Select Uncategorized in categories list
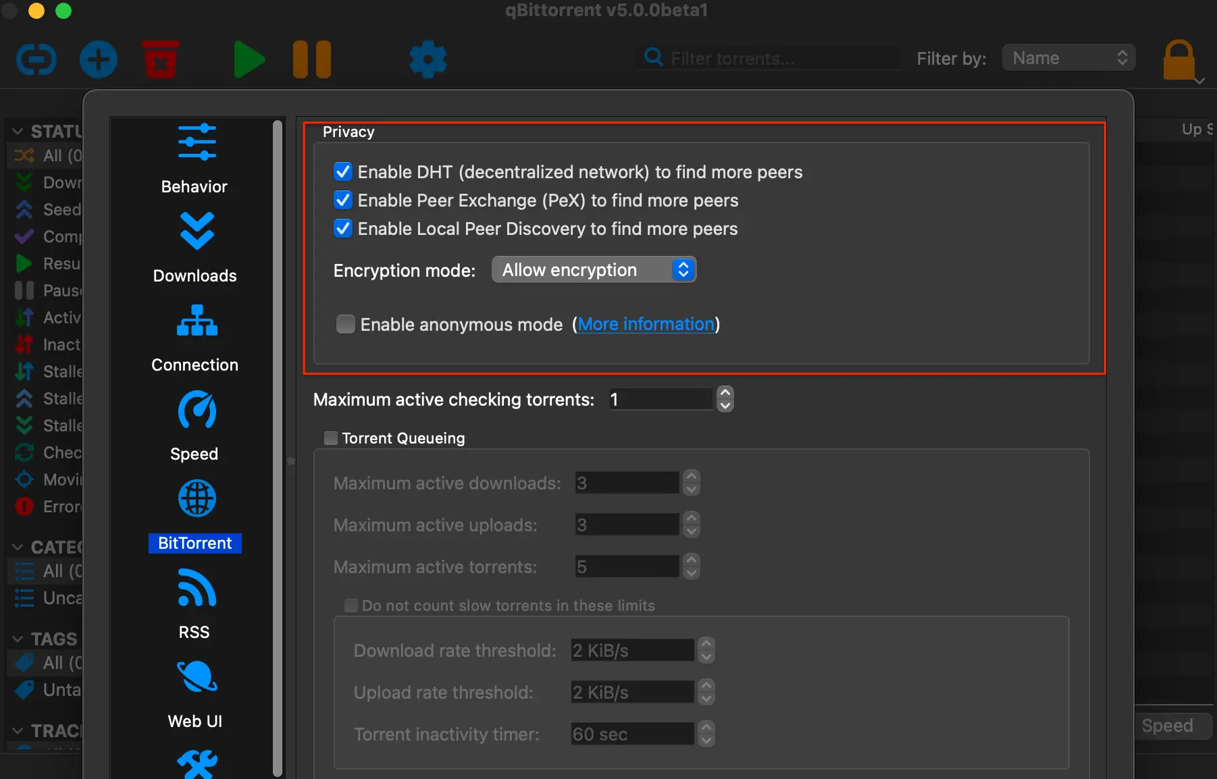This screenshot has height=779, width=1217. (45, 598)
